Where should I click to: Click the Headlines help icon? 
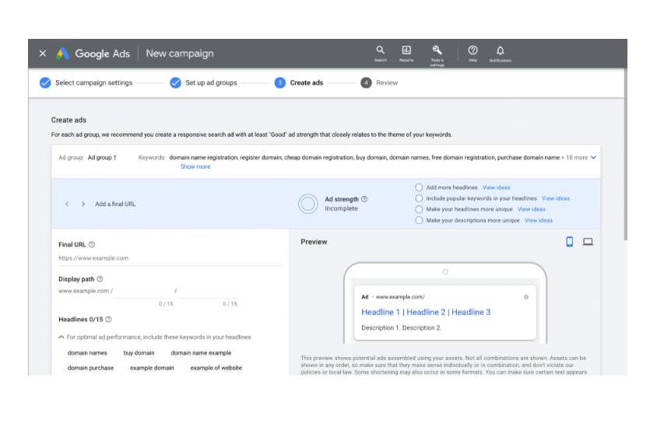(109, 319)
